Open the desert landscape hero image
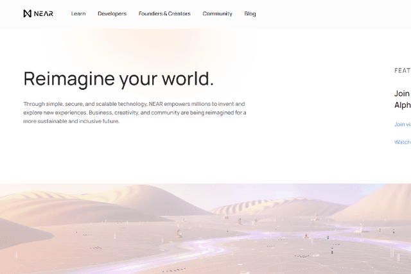Viewport: 411px width, 274px height. point(205,228)
